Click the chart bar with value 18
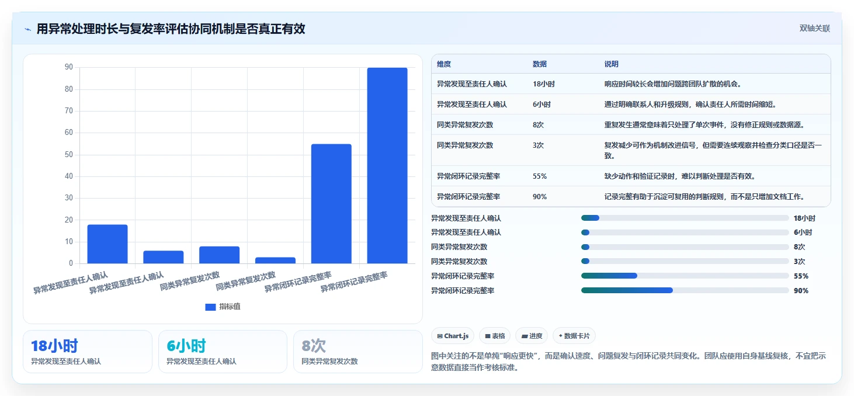 click(107, 244)
